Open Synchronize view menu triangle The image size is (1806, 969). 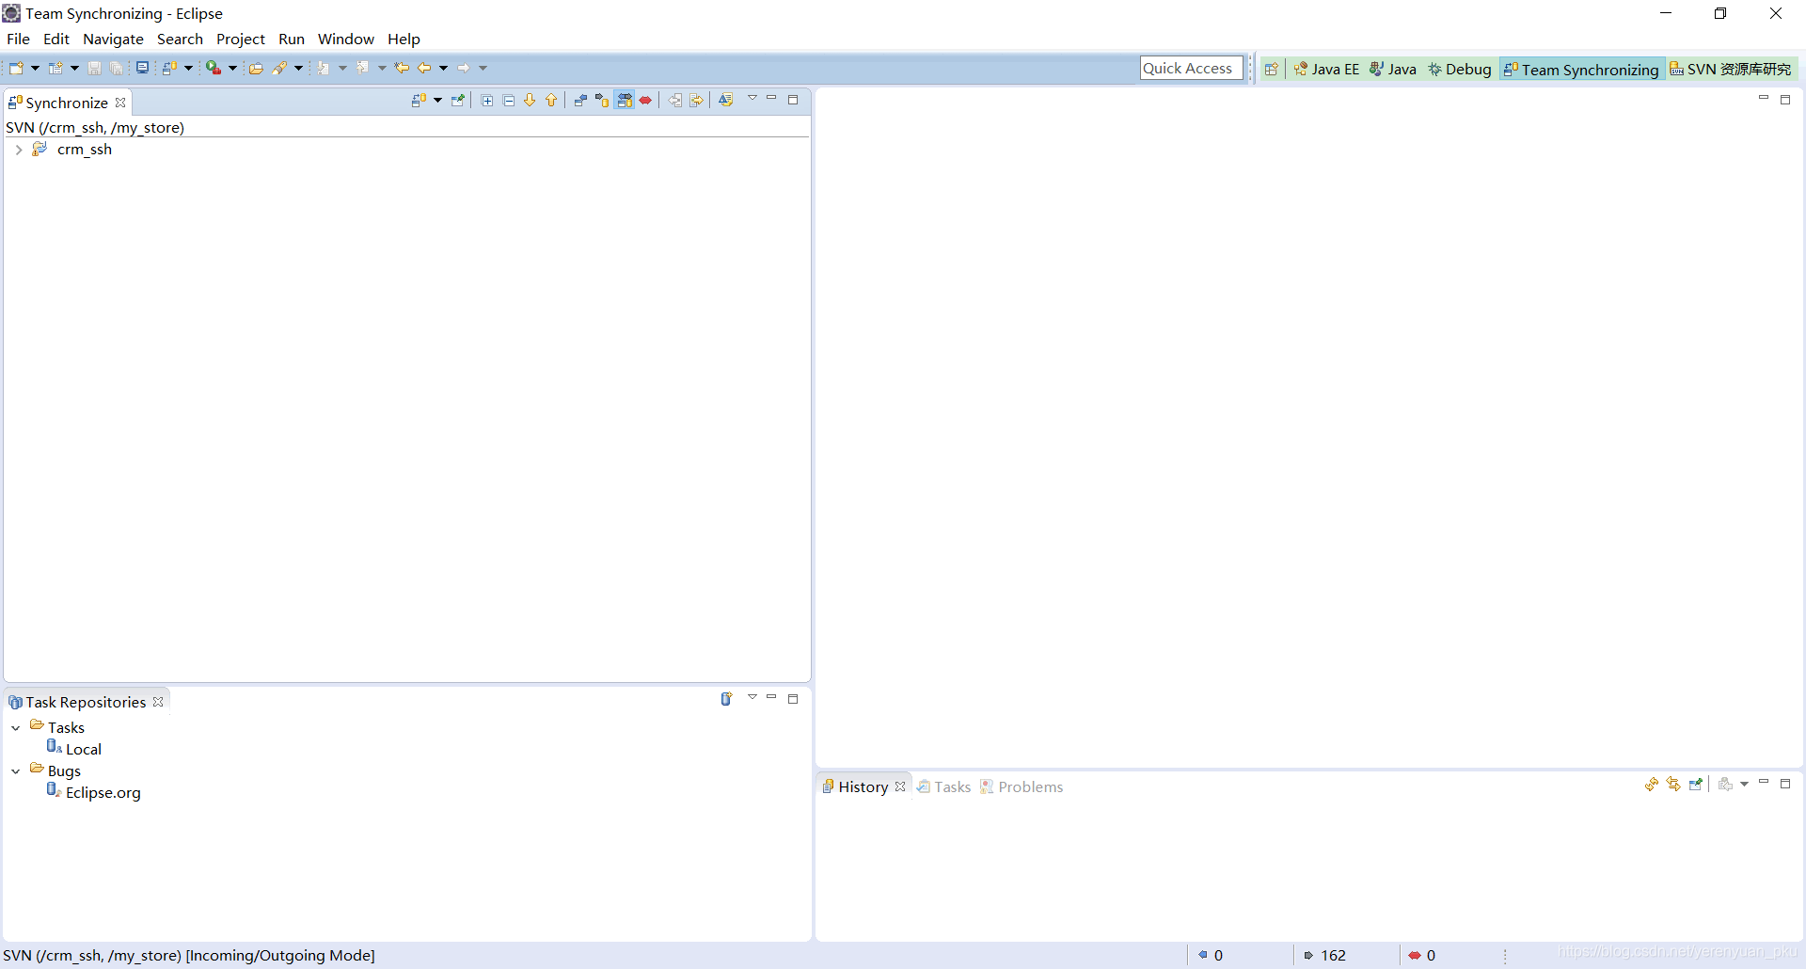point(752,98)
